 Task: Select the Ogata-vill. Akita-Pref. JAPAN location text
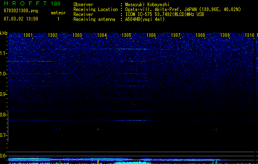pos(183,9)
